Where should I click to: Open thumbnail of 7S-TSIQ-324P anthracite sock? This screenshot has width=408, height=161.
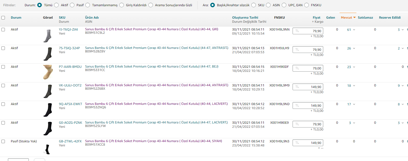pyautogui.click(x=48, y=54)
